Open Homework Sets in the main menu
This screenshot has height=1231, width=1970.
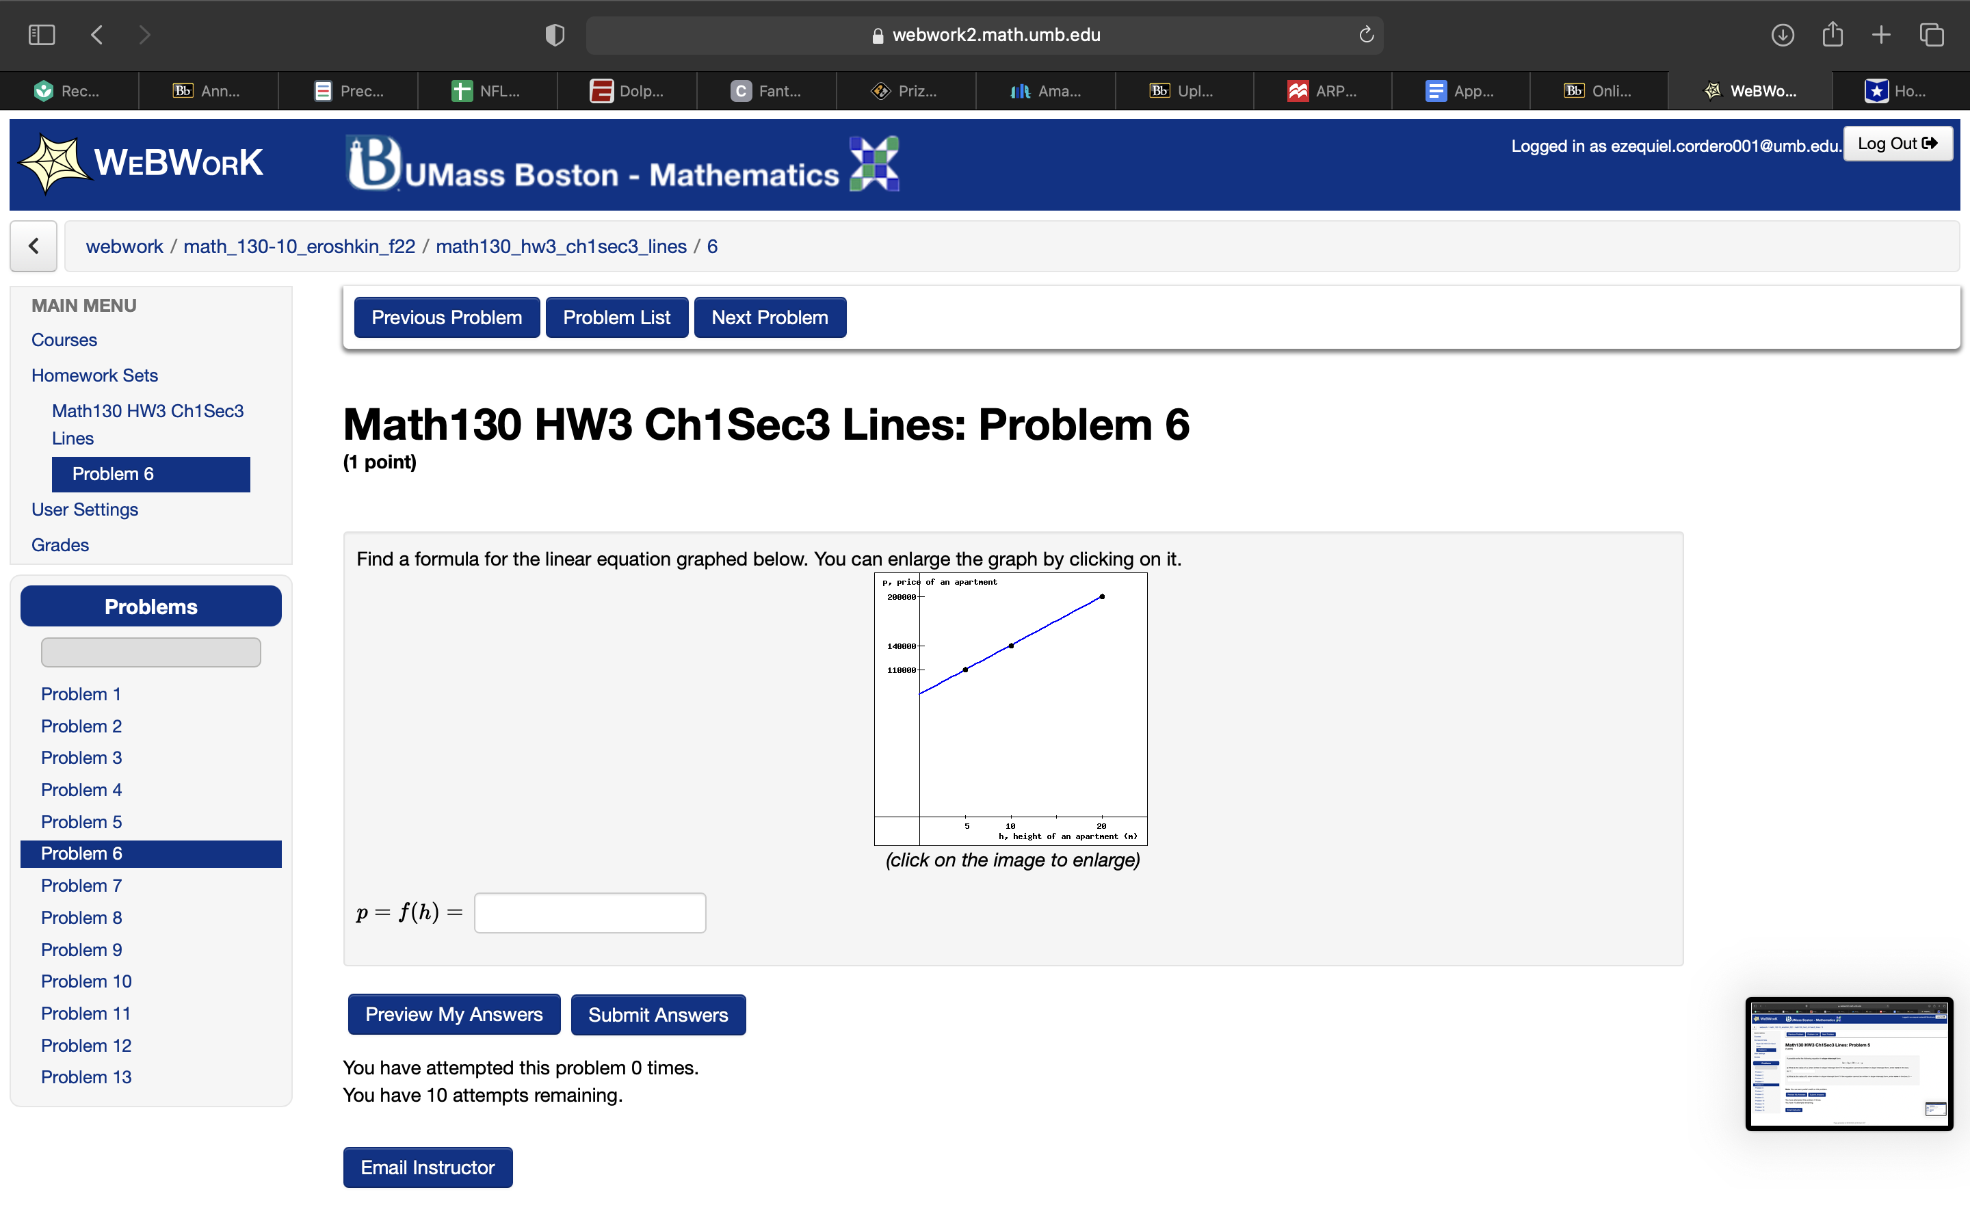pos(94,375)
